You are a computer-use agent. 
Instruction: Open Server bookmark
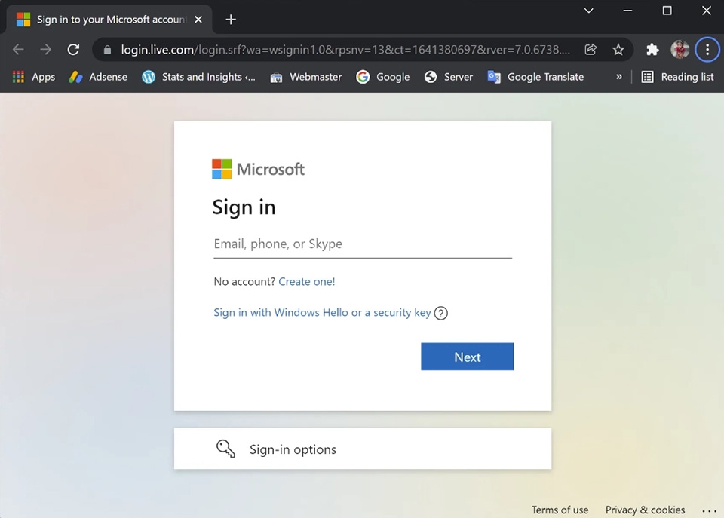point(448,77)
